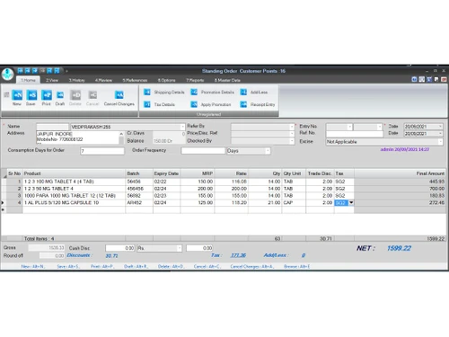The height and width of the screenshot is (337, 449).
Task: Click the underlined Tax amount 171.36
Action: tap(238, 255)
